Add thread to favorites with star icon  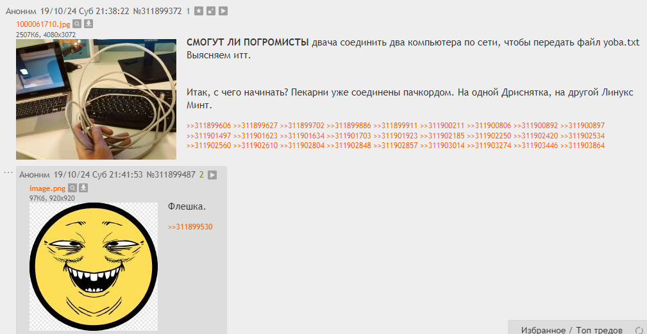pyautogui.click(x=199, y=12)
